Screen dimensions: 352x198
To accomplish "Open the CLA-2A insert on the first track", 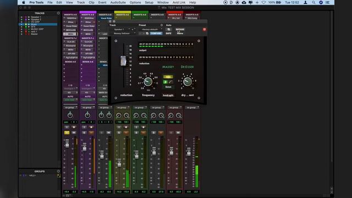I will pos(71,42).
